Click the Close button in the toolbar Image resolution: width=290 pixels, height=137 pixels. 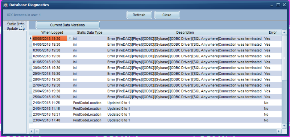167,15
